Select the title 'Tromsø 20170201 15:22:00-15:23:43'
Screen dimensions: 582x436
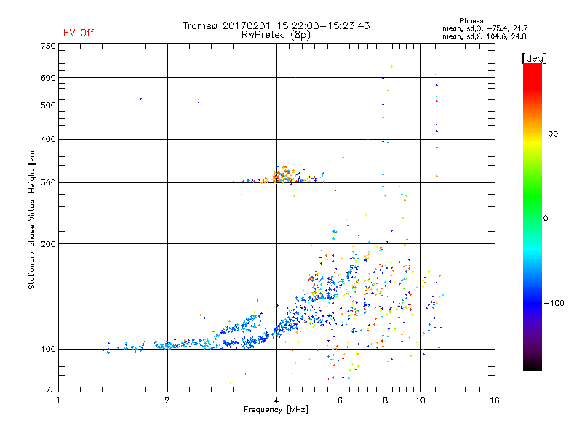click(276, 25)
